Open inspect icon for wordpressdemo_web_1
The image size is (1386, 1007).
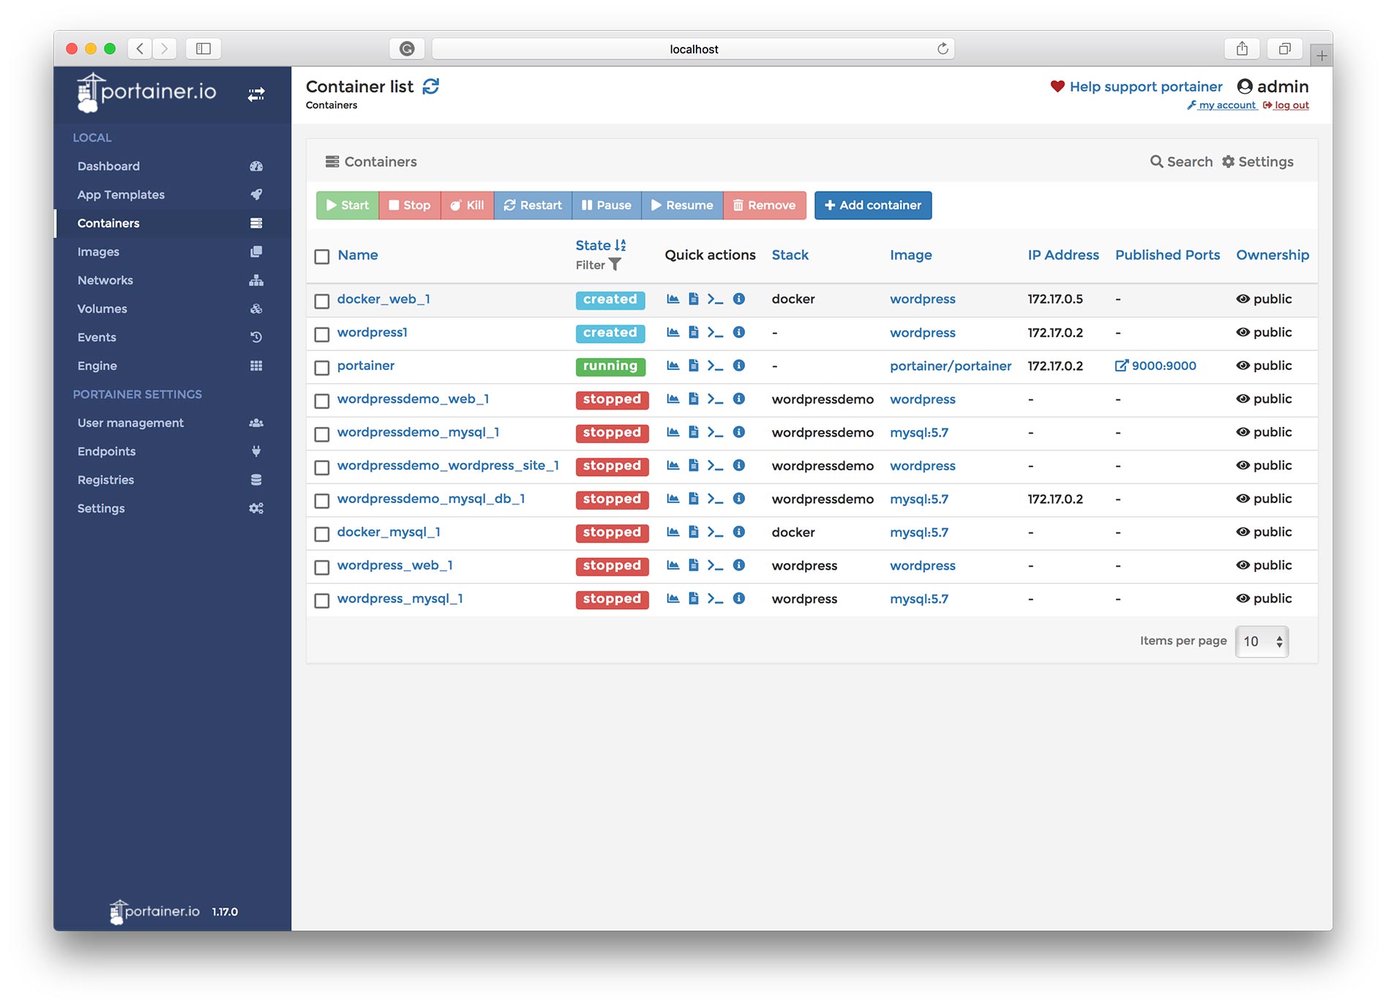(739, 399)
